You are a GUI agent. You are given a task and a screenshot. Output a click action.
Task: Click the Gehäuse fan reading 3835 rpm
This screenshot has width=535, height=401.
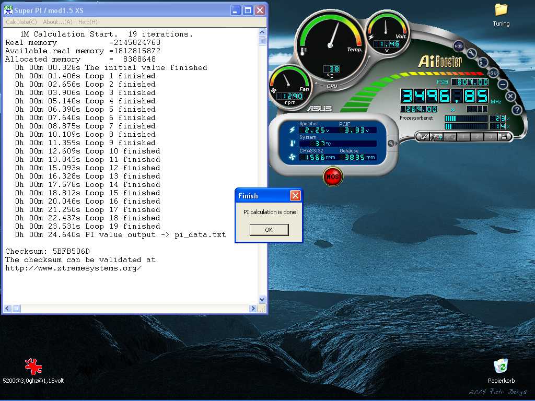point(358,157)
